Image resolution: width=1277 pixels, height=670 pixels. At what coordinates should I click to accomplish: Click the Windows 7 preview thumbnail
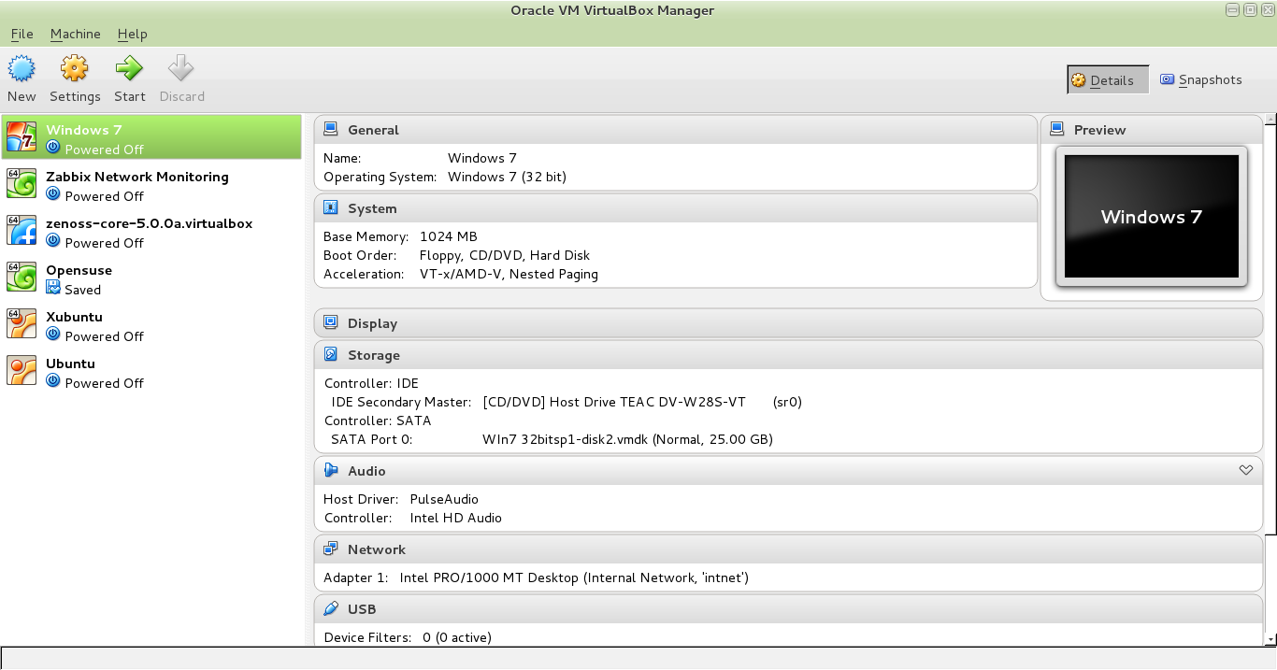1152,217
